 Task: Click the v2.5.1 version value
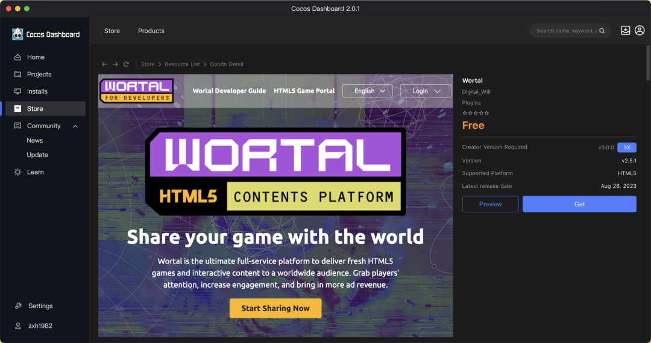(629, 161)
